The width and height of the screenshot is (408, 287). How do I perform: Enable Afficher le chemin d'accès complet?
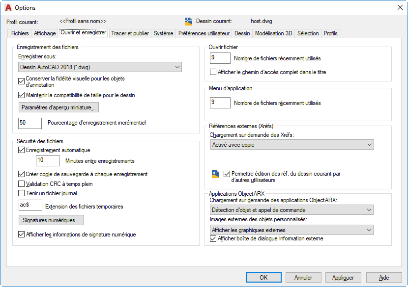point(213,72)
